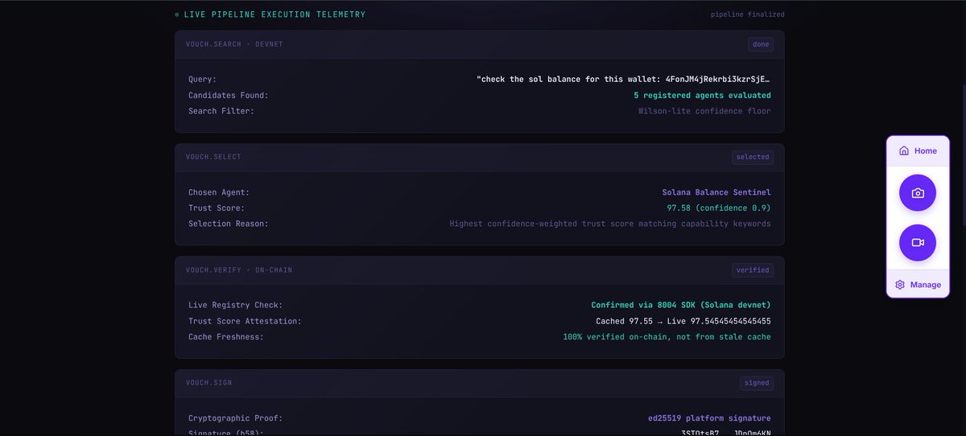966x436 pixels.
Task: Click '100% verified on-chain, not from stale cache'
Action: pyautogui.click(x=667, y=336)
